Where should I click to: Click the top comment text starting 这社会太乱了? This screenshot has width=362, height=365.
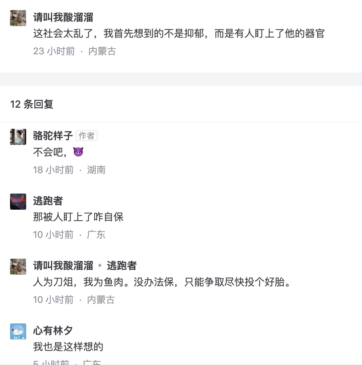point(179,34)
